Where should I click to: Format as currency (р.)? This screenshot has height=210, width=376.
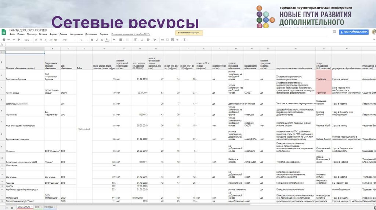point(36,40)
